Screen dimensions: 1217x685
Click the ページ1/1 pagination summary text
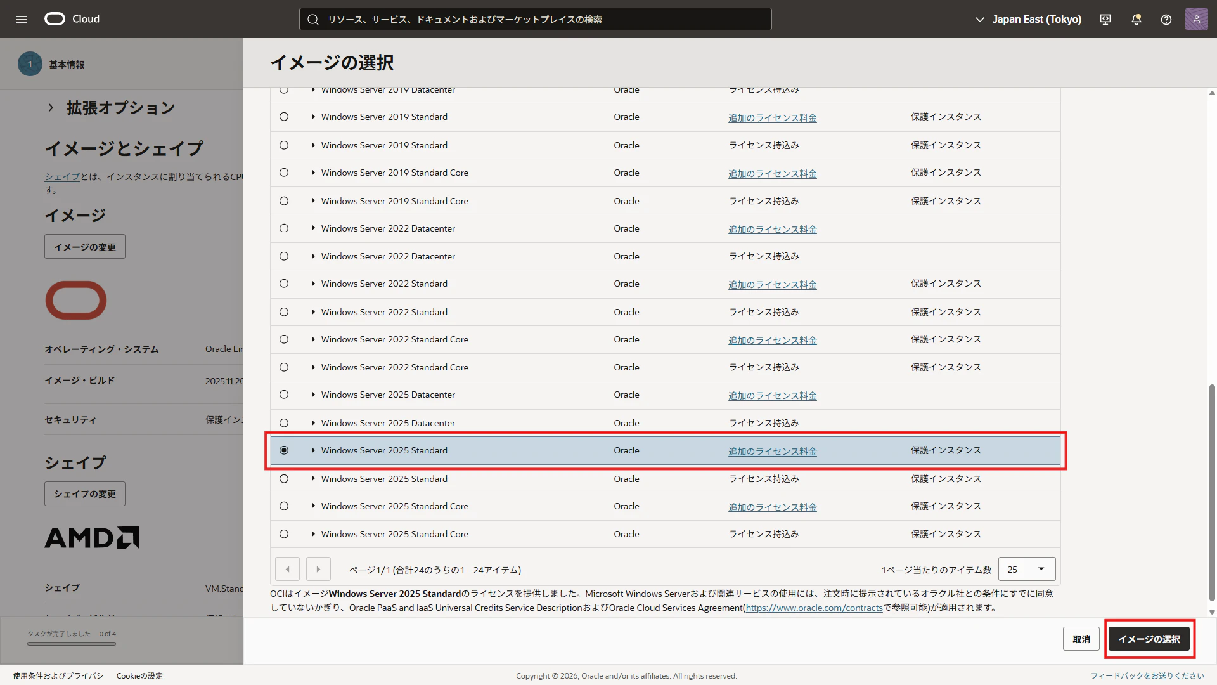[435, 570]
